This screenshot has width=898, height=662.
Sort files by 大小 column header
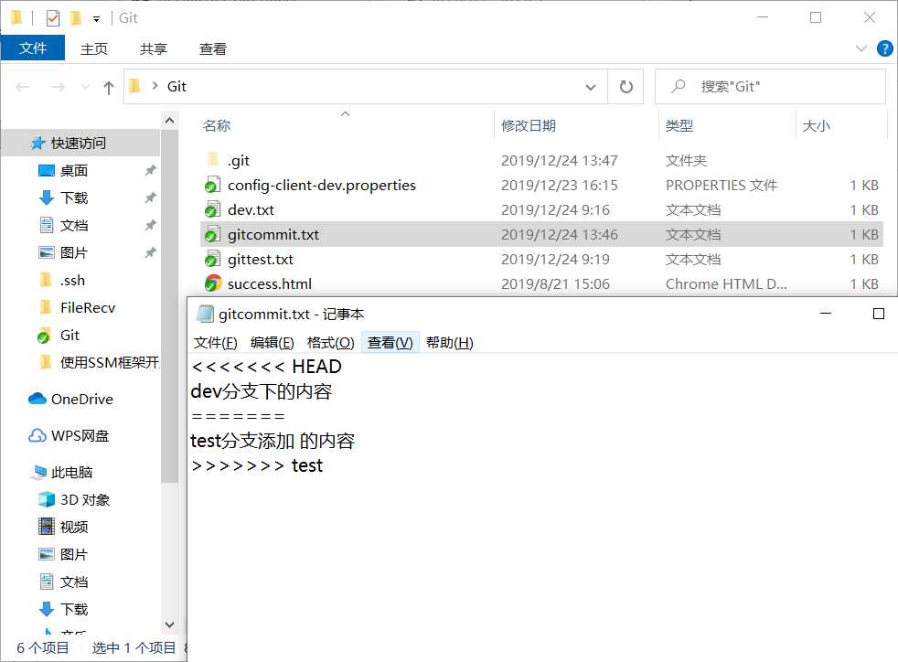(x=816, y=125)
